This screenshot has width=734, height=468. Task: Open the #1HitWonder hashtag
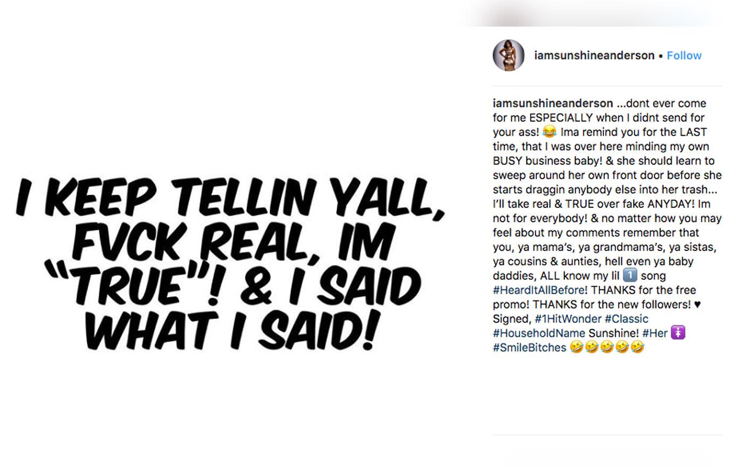(x=568, y=318)
